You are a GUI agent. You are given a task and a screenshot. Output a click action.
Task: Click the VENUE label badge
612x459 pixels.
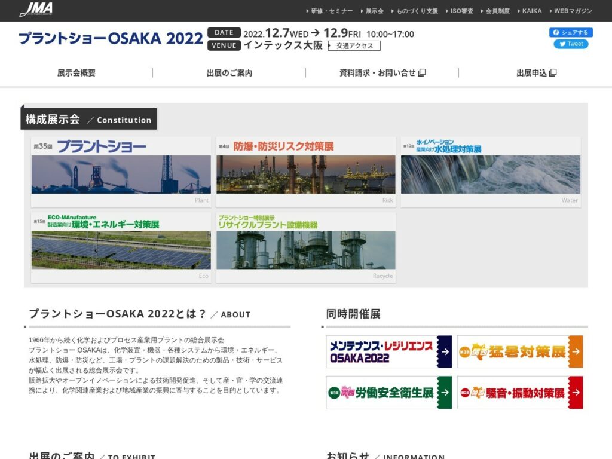coord(224,45)
